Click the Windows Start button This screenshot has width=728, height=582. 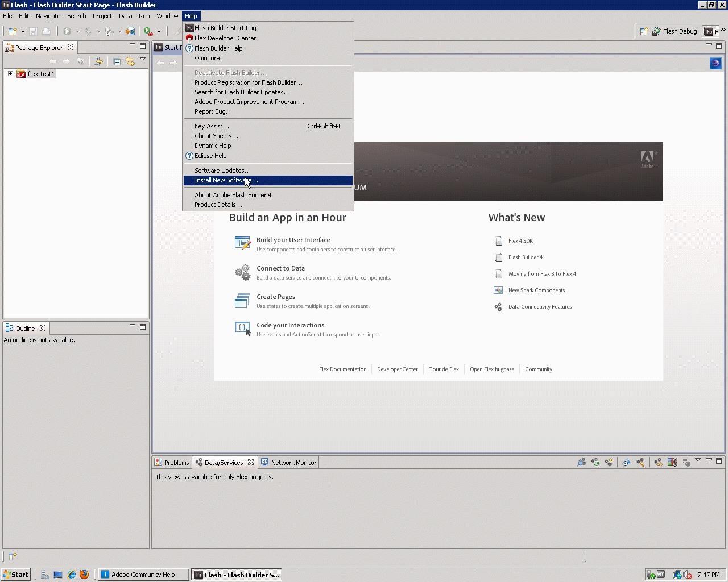coord(15,575)
